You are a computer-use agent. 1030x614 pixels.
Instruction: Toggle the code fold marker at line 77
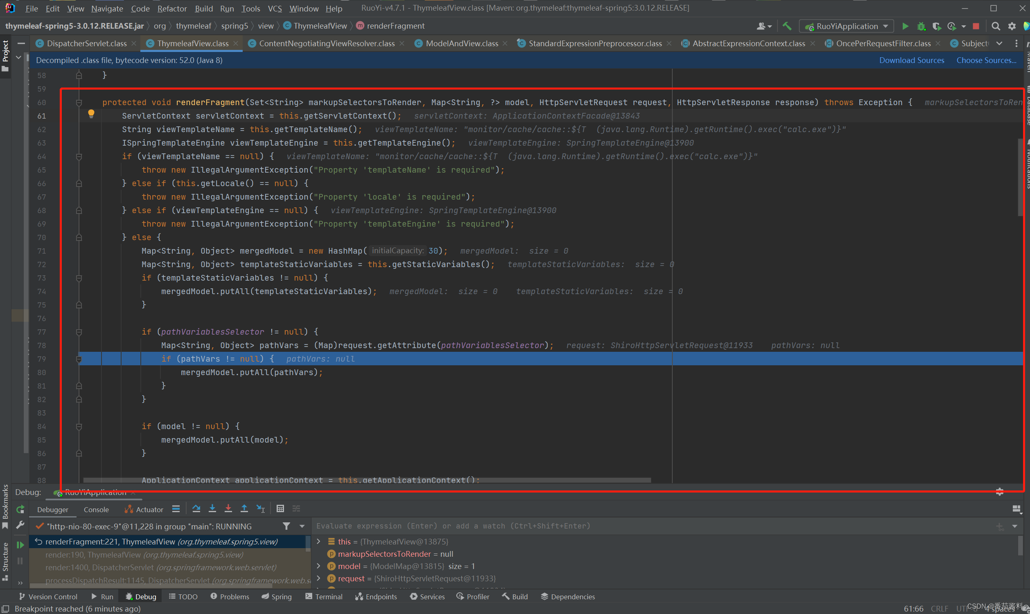click(79, 332)
